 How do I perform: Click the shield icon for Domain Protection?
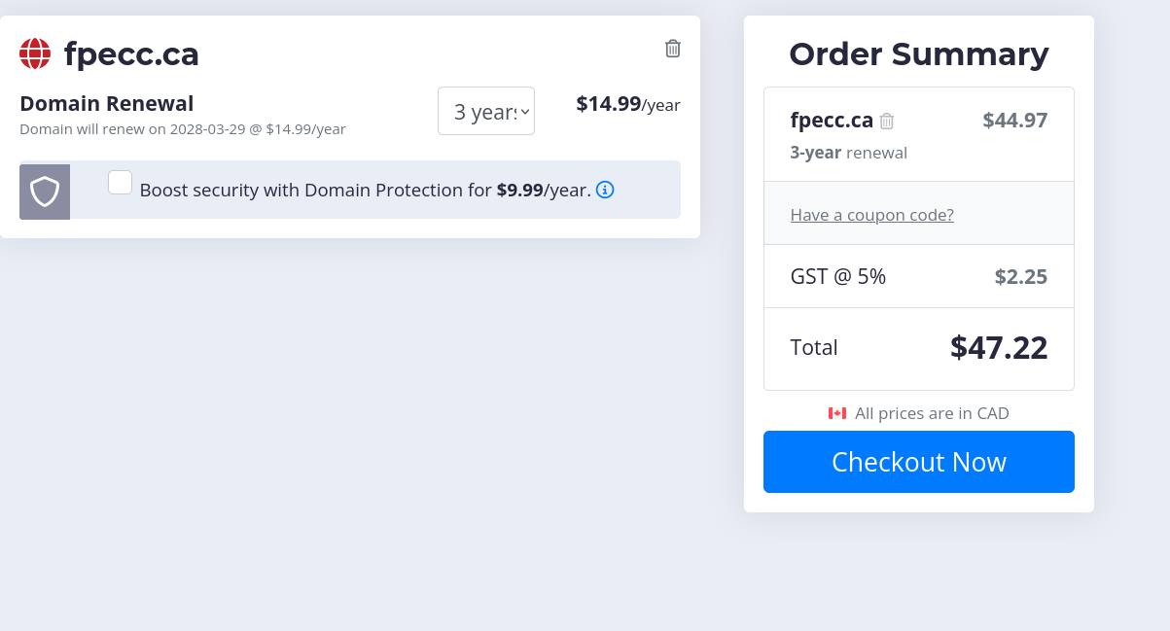(x=45, y=192)
